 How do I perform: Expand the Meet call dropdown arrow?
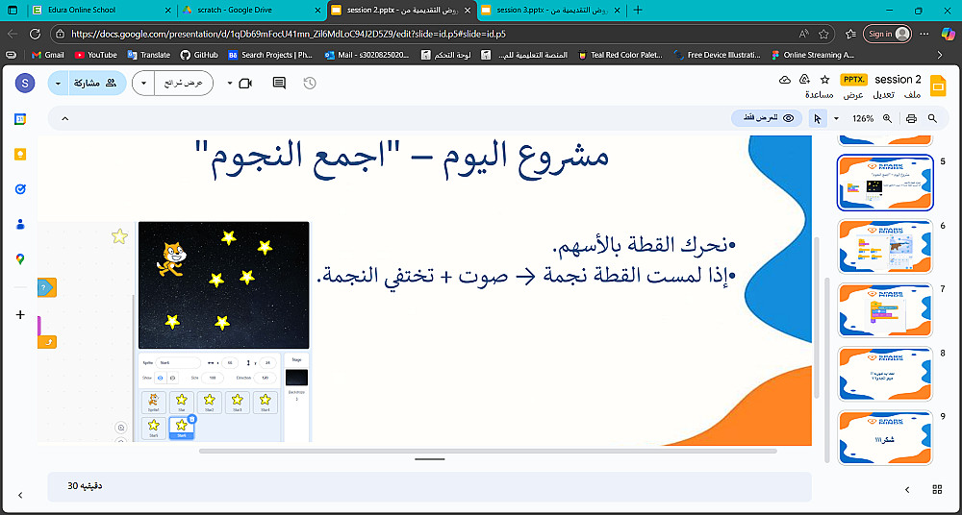(x=230, y=83)
